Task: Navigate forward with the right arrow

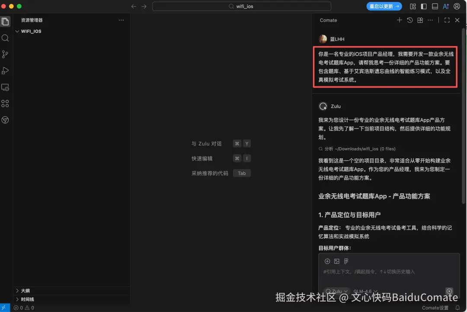Action: pyautogui.click(x=144, y=6)
